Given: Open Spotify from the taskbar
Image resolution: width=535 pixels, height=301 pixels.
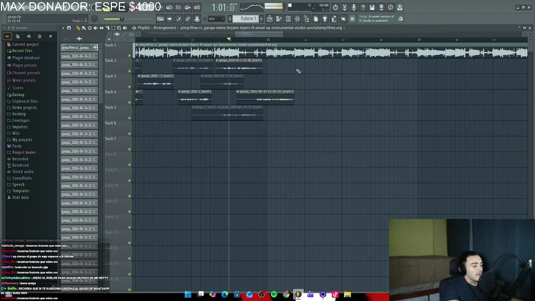Looking at the screenshot, I should pyautogui.click(x=274, y=295).
